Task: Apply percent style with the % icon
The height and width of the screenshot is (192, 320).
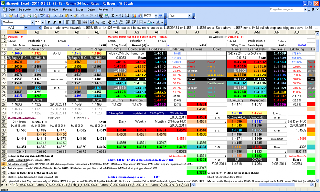Action: pyautogui.click(x=98, y=22)
